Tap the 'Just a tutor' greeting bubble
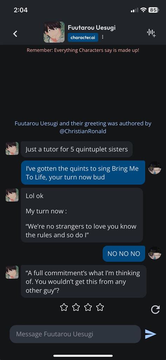This screenshot has height=360, width=166. (77, 149)
